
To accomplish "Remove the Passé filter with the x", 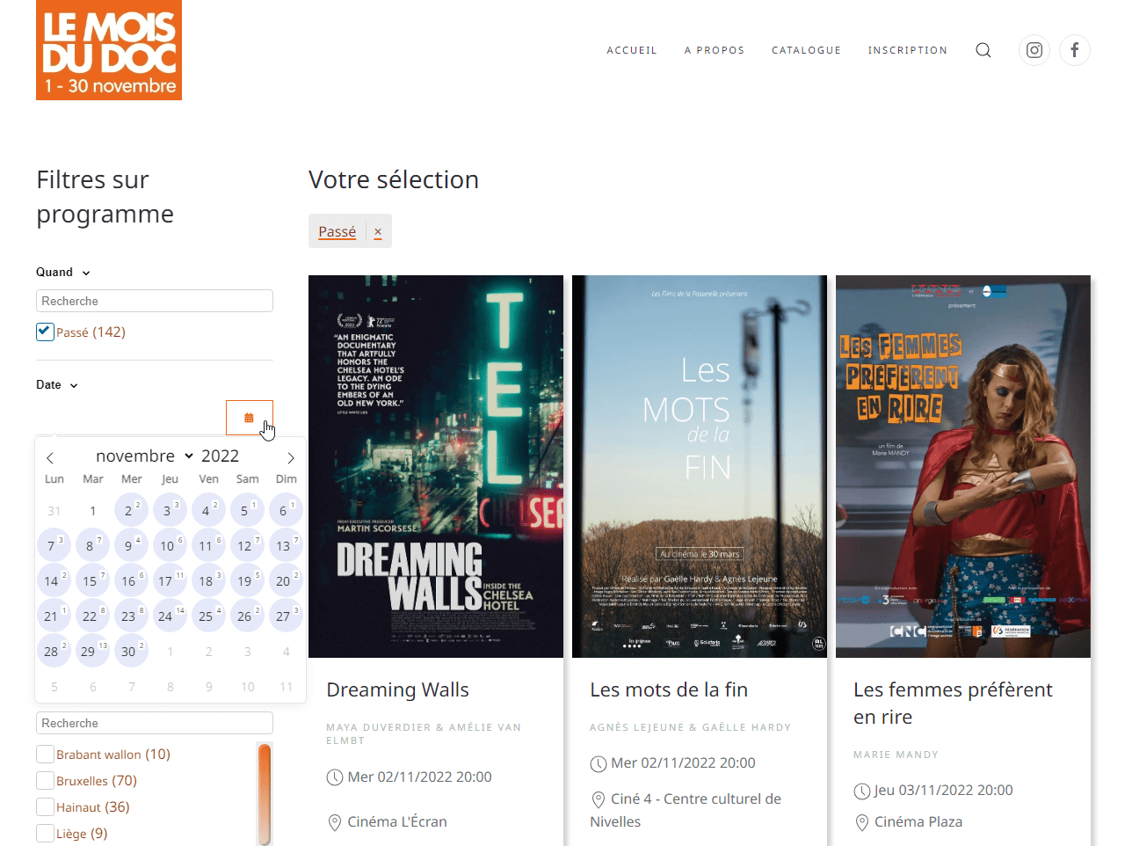I will click(378, 232).
